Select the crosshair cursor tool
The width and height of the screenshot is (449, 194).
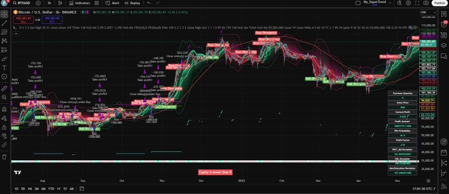4,14
